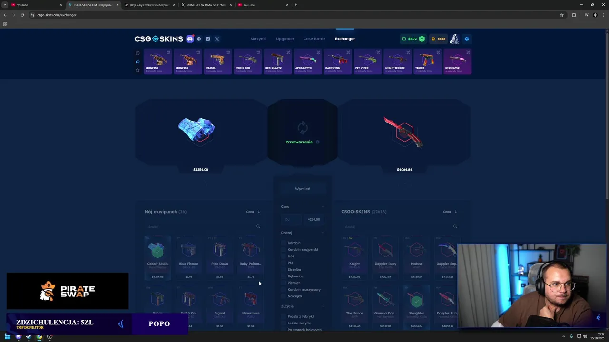Toggle the PM checkbox
The width and height of the screenshot is (609, 342).
click(x=284, y=263)
